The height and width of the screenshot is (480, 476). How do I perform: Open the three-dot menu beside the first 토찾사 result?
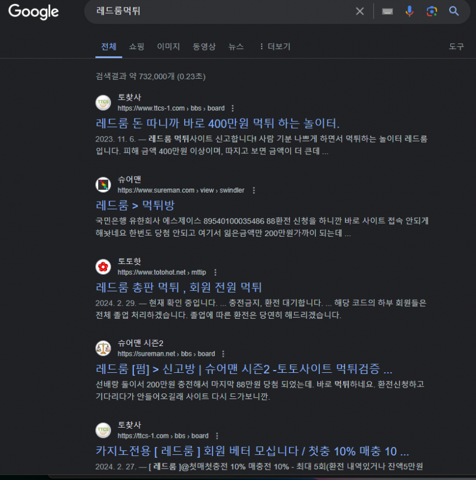[x=231, y=108]
